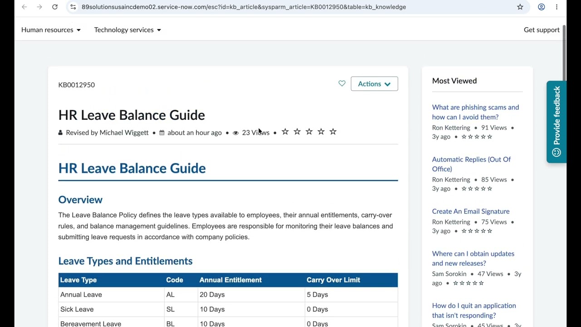The image size is (581, 327).
Task: Open 'What are phishing scams' article
Action: tap(475, 112)
